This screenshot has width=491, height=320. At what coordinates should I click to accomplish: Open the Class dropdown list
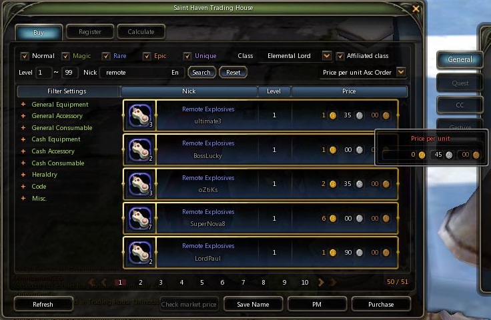[x=327, y=56]
